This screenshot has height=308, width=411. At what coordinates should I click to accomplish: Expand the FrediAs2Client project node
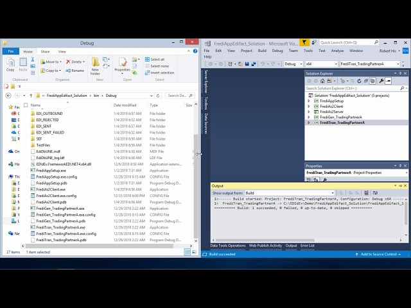pos(309,107)
